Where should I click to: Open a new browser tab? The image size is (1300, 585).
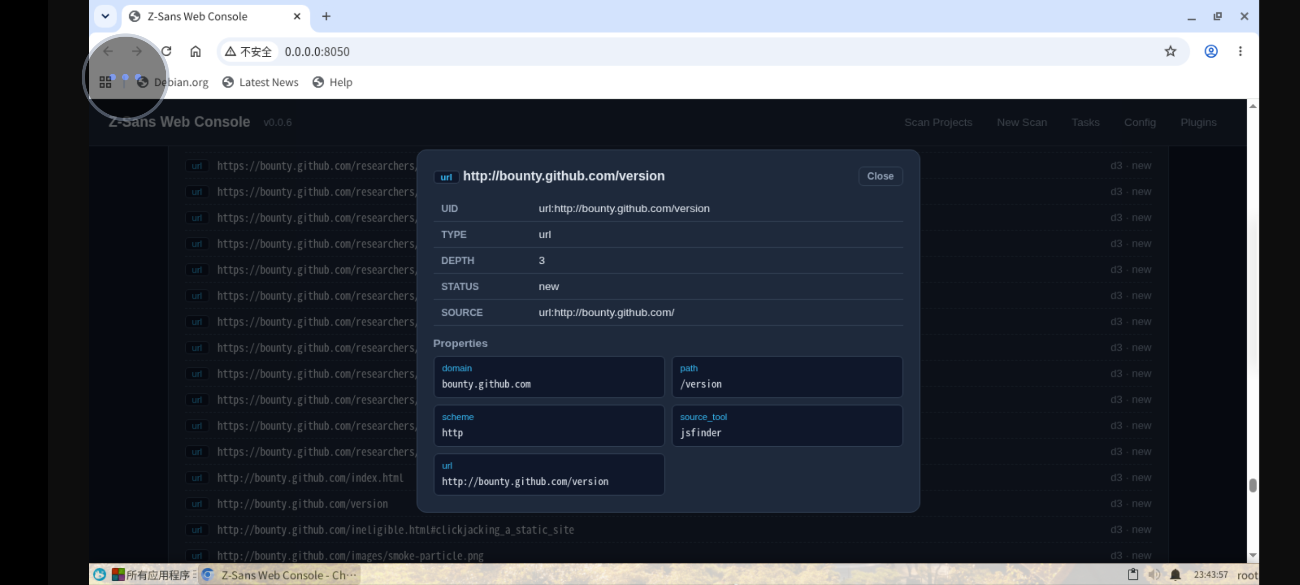point(326,16)
